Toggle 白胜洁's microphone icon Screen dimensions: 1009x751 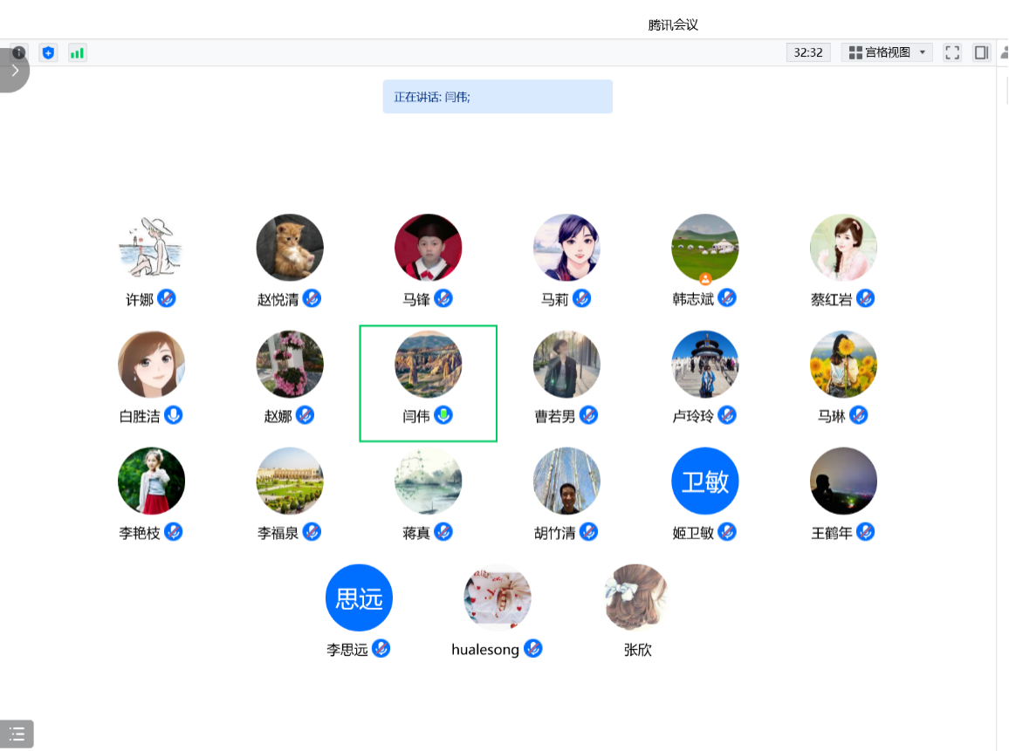click(174, 415)
